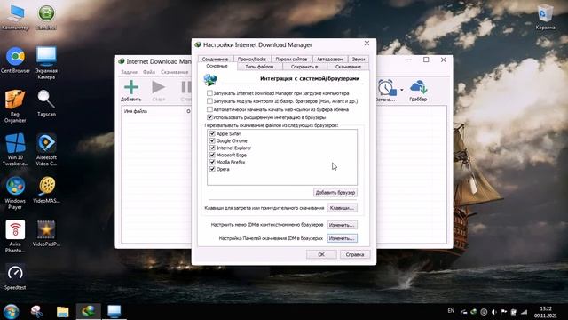Open the Скачивание menu in IDM
The width and height of the screenshot is (568, 320).
[175, 72]
